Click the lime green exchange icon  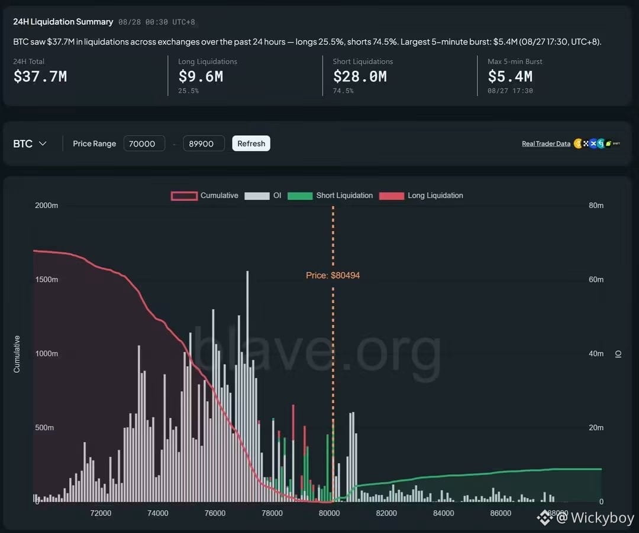coord(608,144)
